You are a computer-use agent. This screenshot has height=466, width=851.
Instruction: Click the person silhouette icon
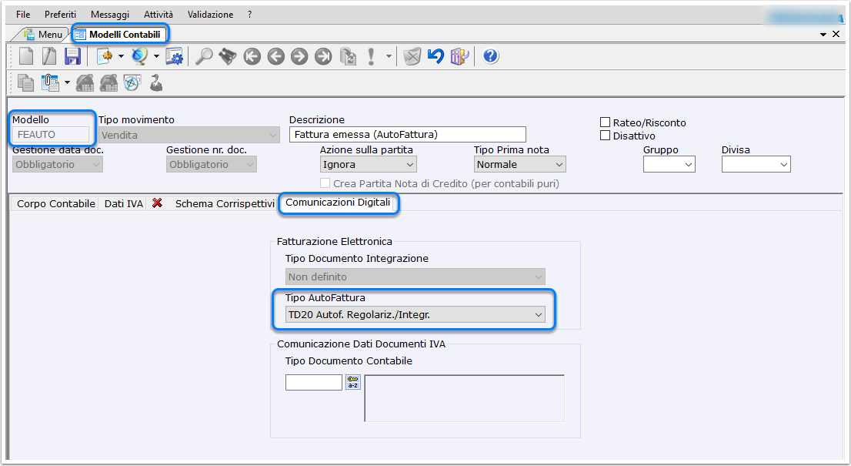tap(156, 82)
